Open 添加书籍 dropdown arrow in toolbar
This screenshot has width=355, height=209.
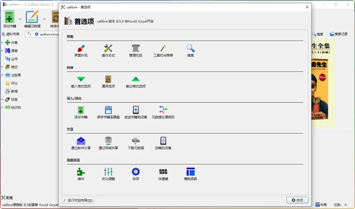click(20, 19)
